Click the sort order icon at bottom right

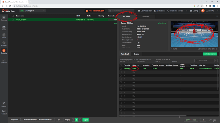tap(210, 120)
